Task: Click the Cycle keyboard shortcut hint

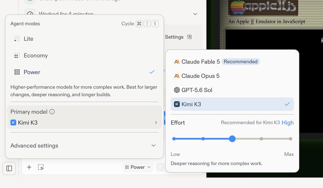Action: click(140, 24)
